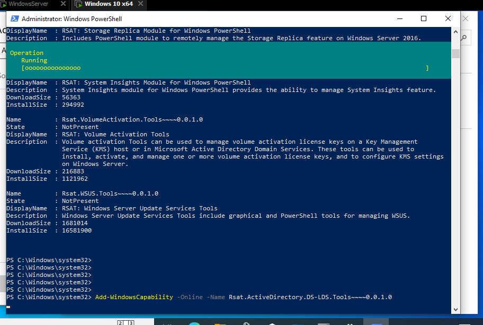Close the Administrator PowerShell window

click(x=448, y=18)
